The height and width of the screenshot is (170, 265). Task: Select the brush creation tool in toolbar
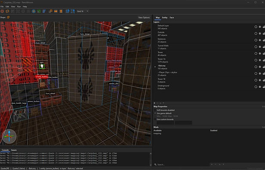[x=3, y=11]
